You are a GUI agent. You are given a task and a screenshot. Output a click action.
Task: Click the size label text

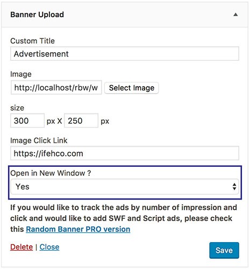pos(17,108)
